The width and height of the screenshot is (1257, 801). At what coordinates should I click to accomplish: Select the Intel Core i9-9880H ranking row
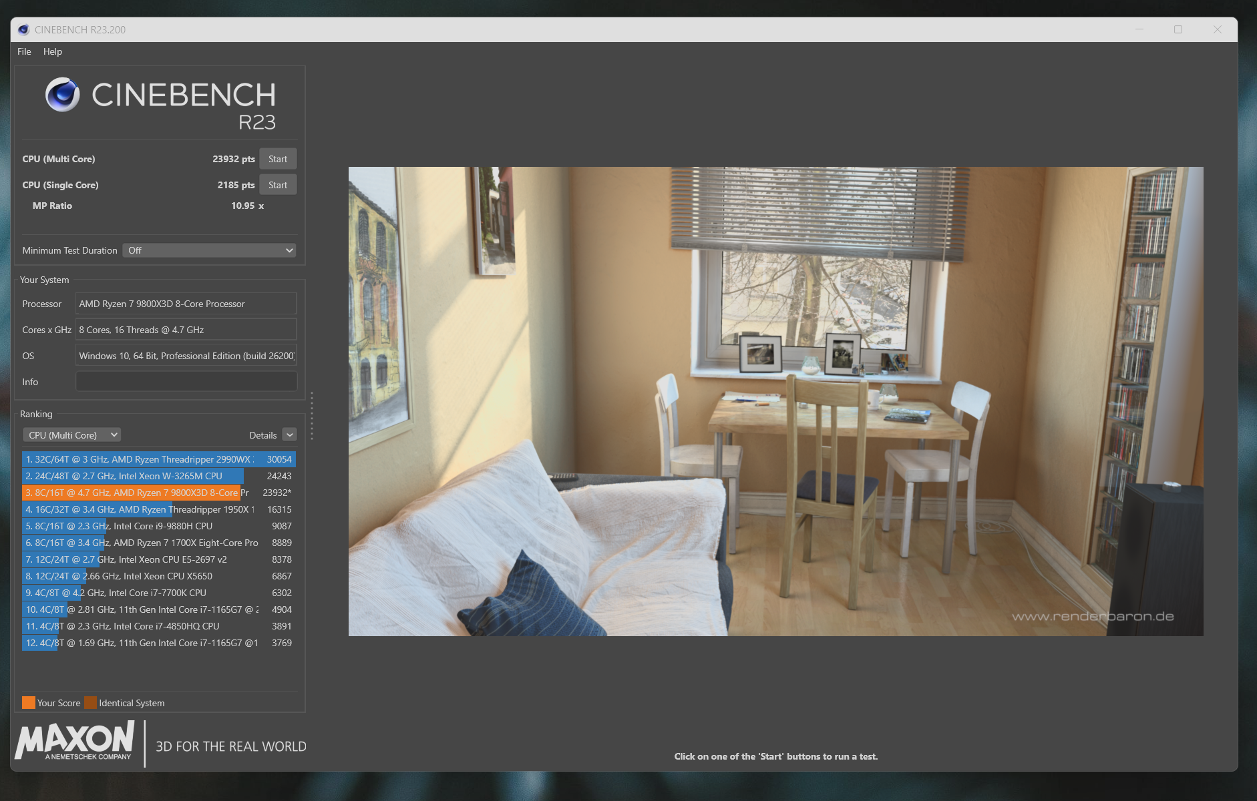(159, 526)
